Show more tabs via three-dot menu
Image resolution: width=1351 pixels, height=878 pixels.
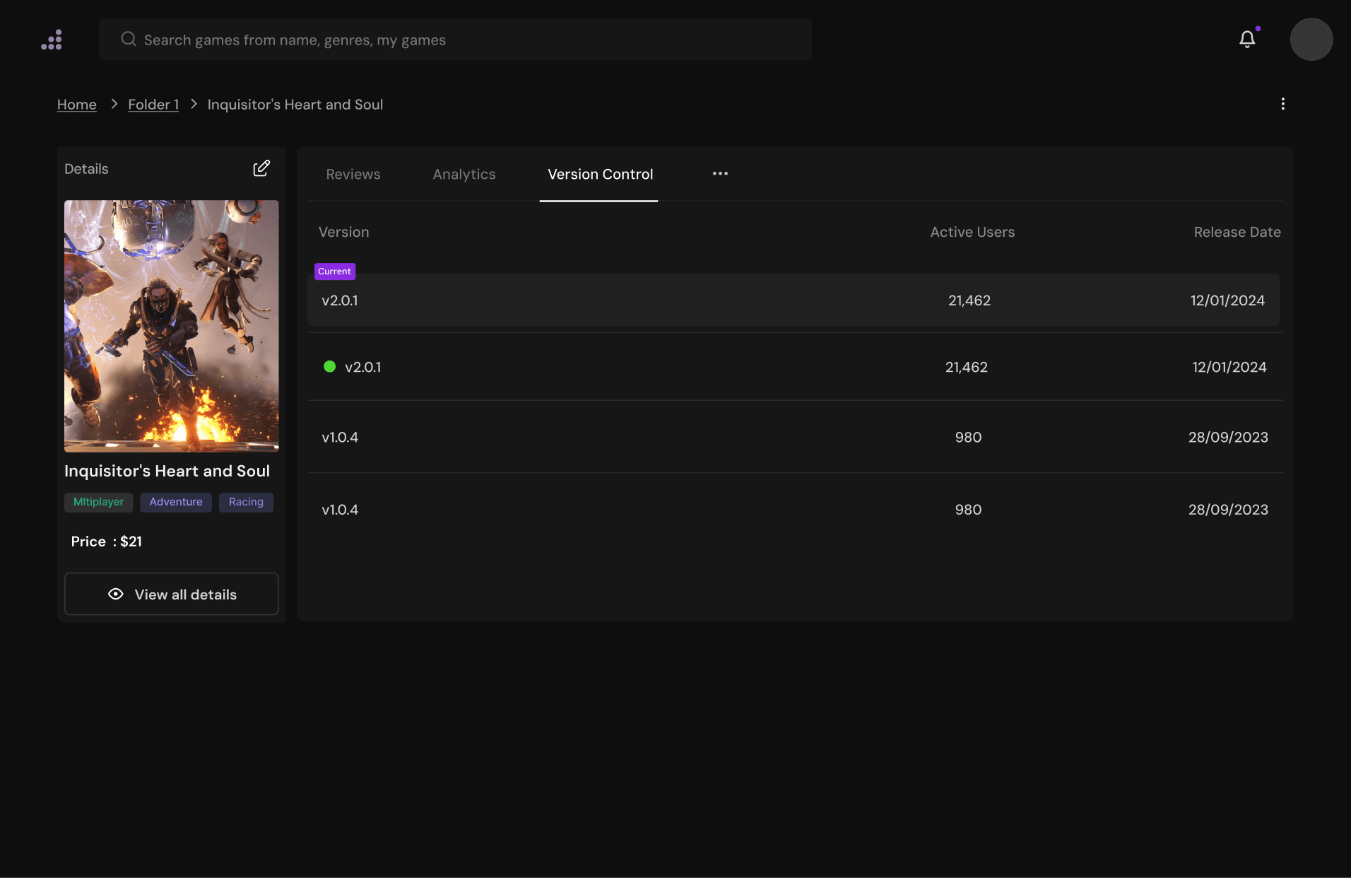720,174
